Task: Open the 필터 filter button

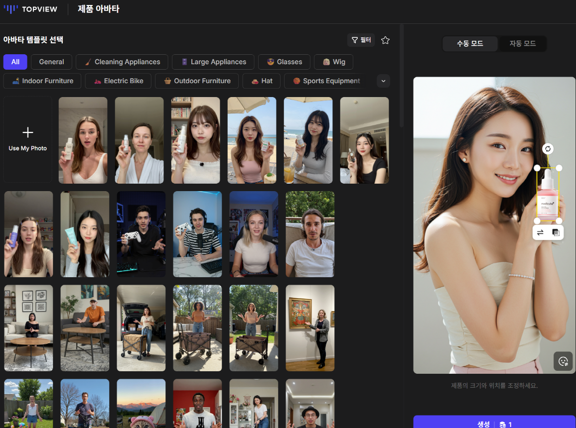Action: [x=361, y=40]
